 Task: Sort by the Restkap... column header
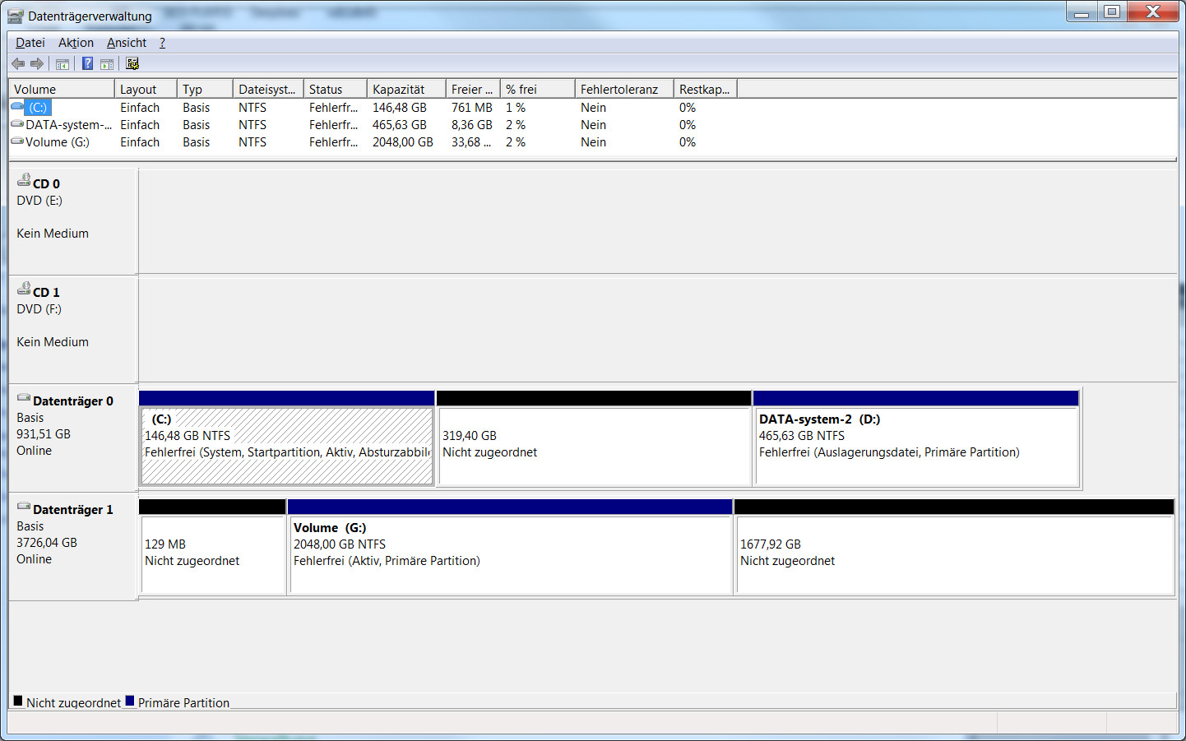tap(706, 89)
